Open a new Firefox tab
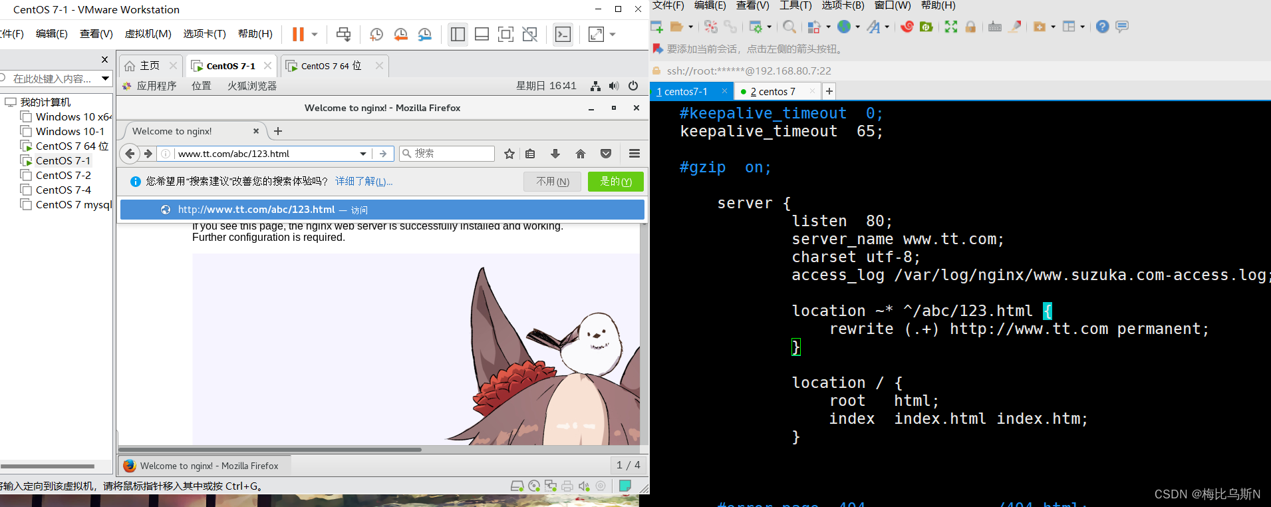This screenshot has width=1271, height=507. (278, 131)
